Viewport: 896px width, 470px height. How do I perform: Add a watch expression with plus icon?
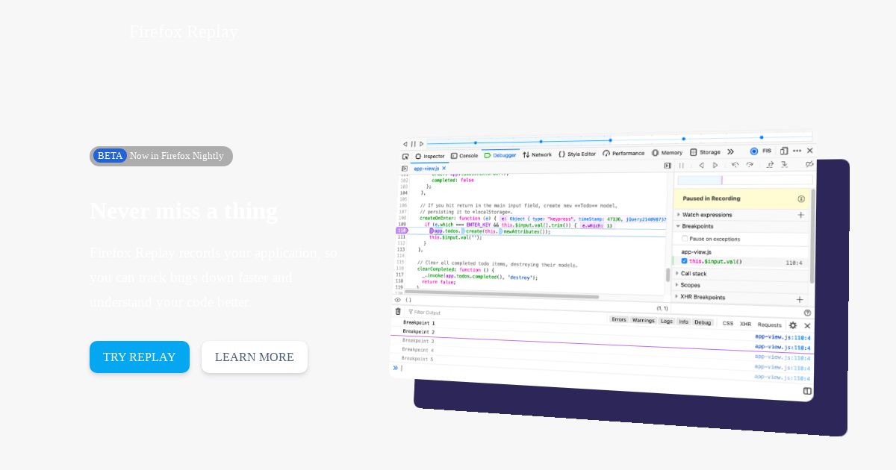(x=801, y=215)
